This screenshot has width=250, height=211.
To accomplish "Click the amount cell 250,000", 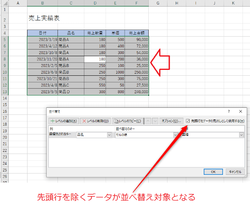I will (x=137, y=72).
